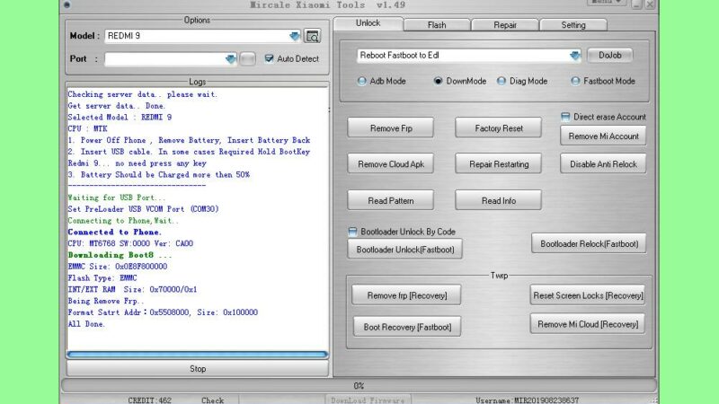This screenshot has height=404, width=719.
Task: Click log line 'All Done.'
Action: pos(86,324)
